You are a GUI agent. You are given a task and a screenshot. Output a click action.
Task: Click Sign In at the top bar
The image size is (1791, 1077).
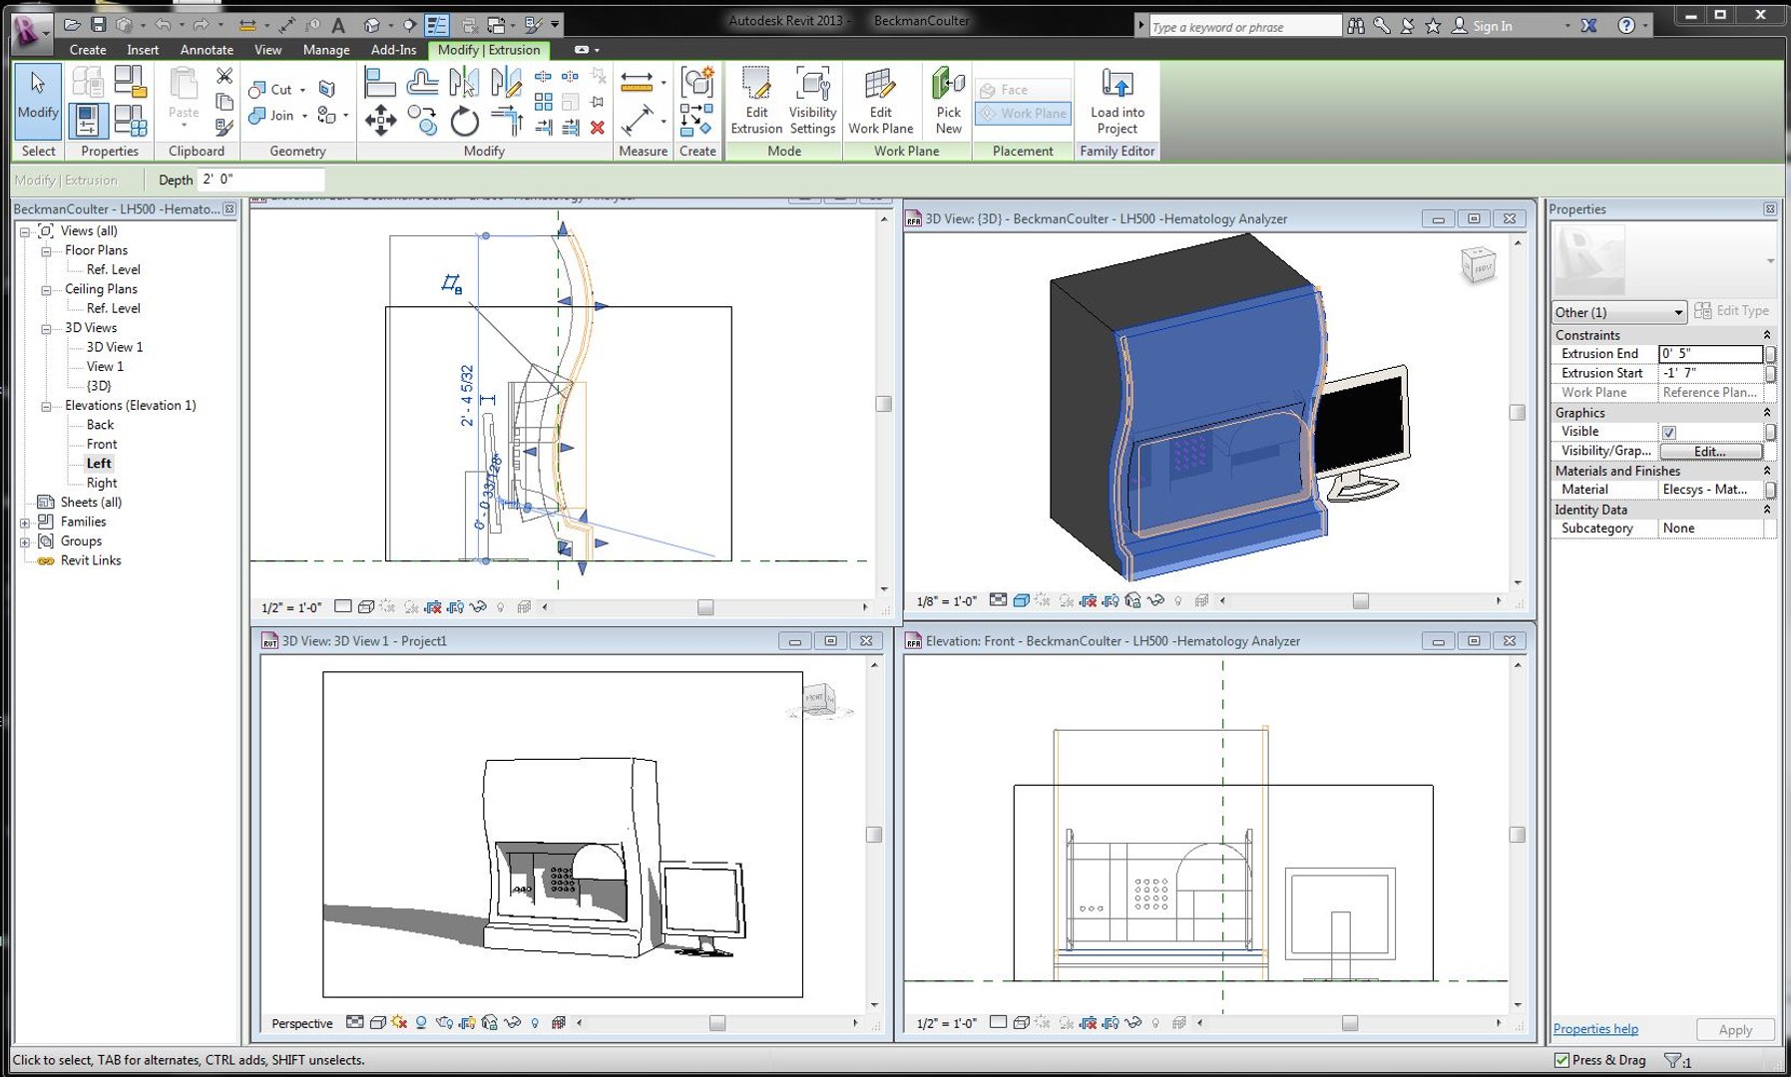pos(1492,26)
